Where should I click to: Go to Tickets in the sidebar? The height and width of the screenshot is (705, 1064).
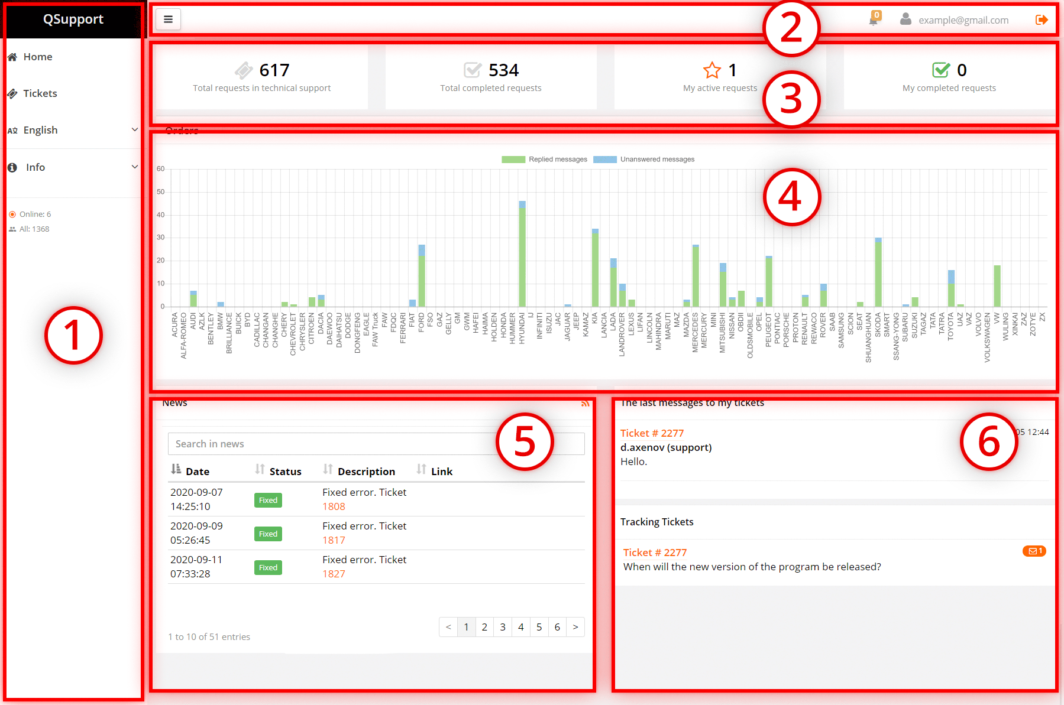click(x=40, y=93)
